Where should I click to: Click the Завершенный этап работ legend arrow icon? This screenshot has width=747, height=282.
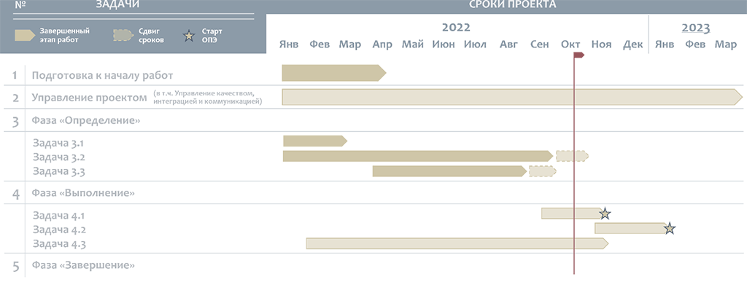[x=25, y=35]
